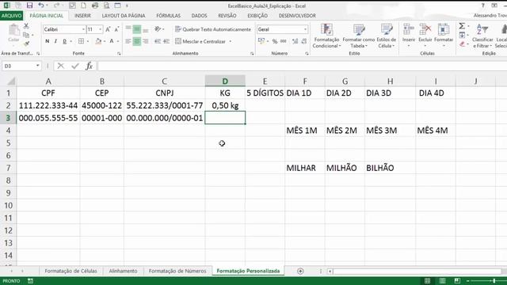The height and width of the screenshot is (285, 507).
Task: Save the workbook with the floppy disk icon
Action: click(x=29, y=6)
